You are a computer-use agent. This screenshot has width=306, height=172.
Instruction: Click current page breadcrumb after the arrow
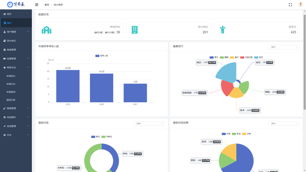click(x=58, y=5)
